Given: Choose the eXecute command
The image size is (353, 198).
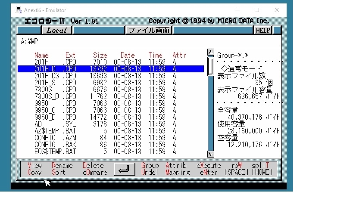Looking at the screenshot, I should pos(209,165).
